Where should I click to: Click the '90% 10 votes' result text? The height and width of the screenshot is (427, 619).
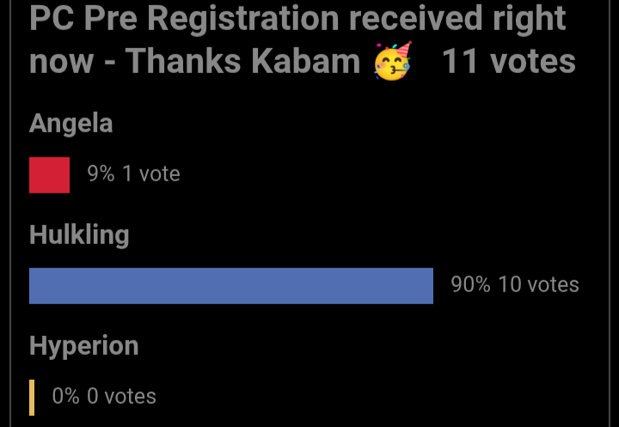pos(515,284)
